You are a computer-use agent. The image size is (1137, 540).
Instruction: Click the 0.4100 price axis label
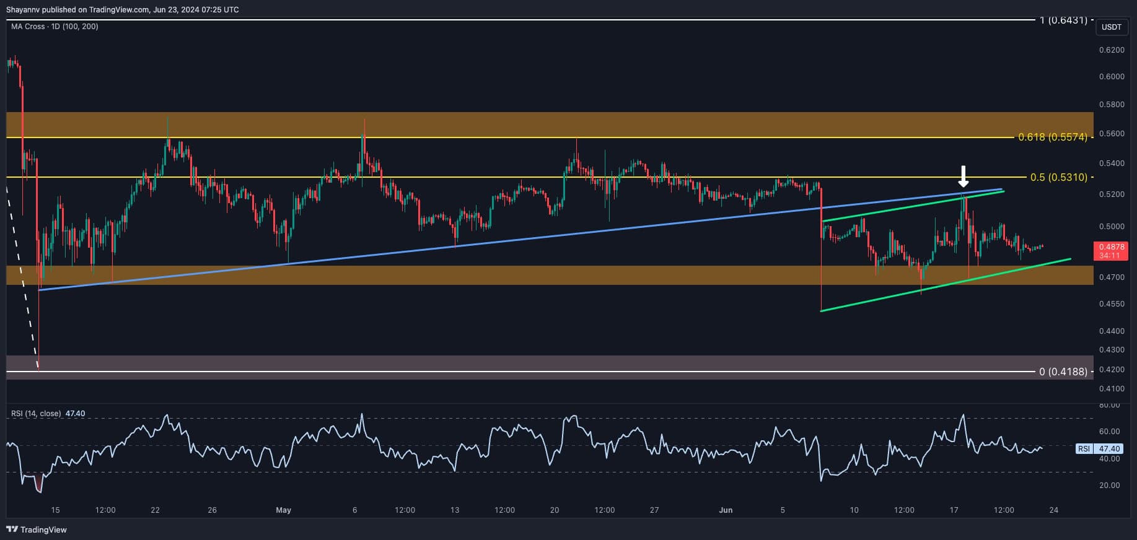pos(1111,389)
